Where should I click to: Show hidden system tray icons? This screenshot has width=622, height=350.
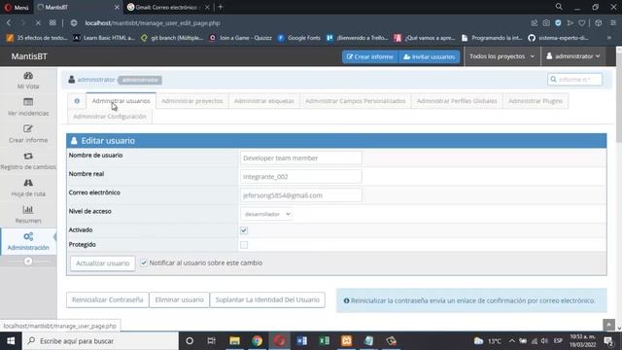pos(512,341)
